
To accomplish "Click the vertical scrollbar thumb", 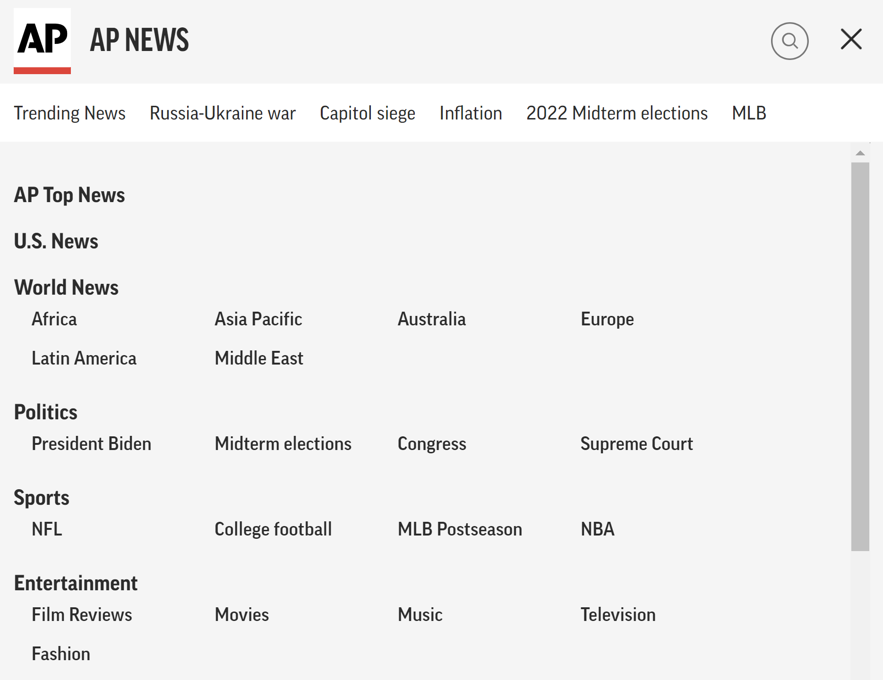I will [860, 356].
